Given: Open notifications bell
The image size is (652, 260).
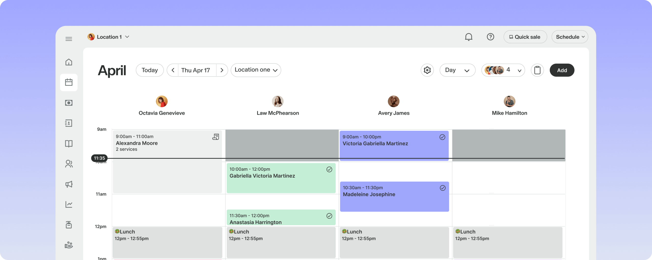Looking at the screenshot, I should tap(469, 37).
